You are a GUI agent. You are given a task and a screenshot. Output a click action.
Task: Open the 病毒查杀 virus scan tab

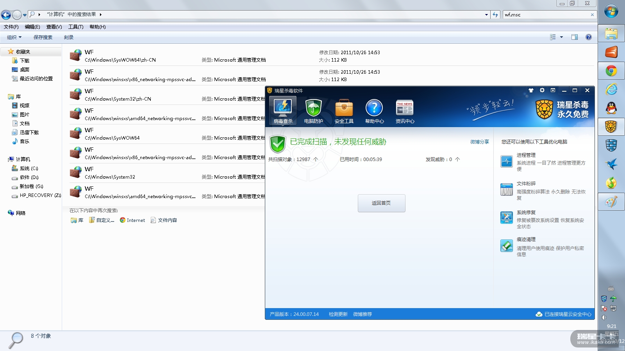283,110
